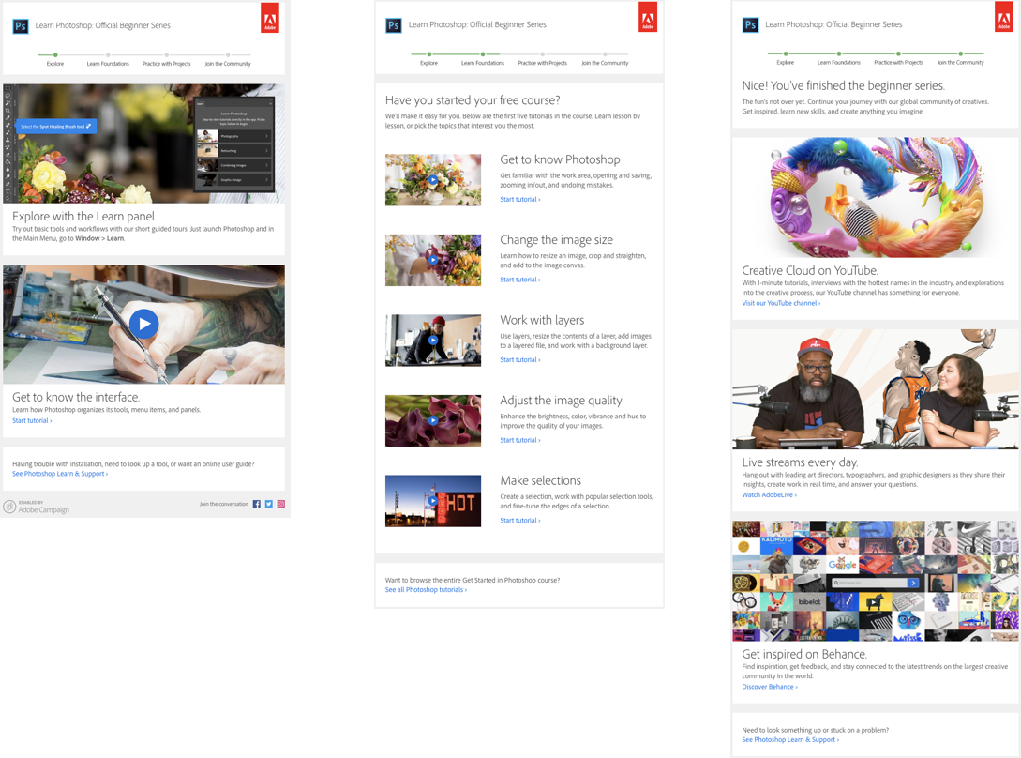Click the Photoshop Ps logo in second email
This screenshot has width=1021, height=758.
(393, 25)
